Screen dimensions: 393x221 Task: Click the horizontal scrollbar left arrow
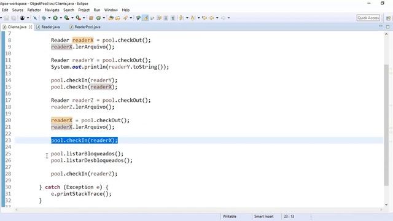(17, 209)
